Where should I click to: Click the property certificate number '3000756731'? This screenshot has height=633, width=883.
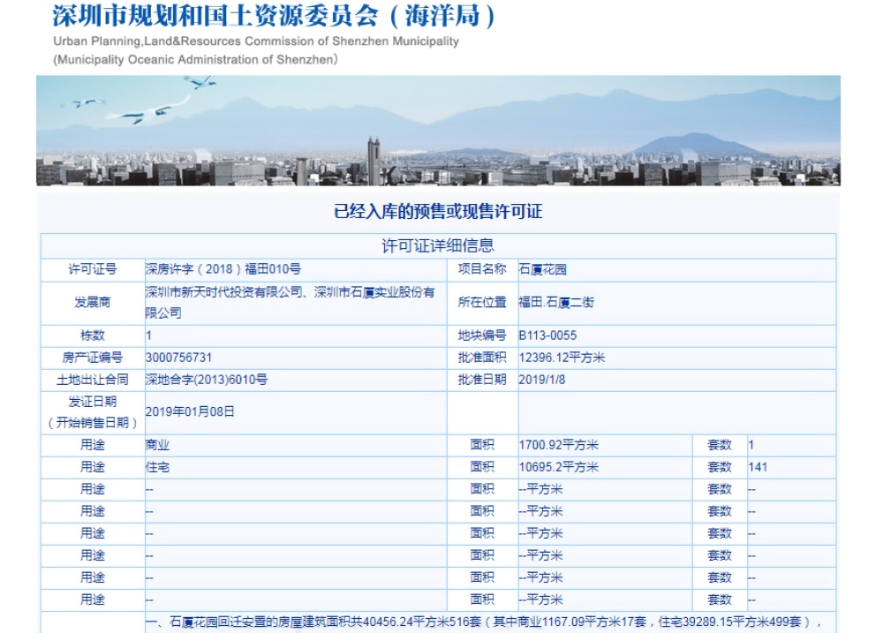(x=178, y=358)
